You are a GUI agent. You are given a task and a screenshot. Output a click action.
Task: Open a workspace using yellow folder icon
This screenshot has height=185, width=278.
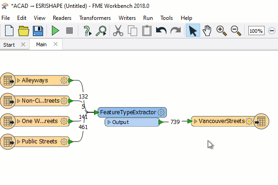click(24, 31)
